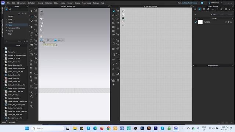Viewport: 235px width, 132px height.
Task: Click the SIMULATION mode button
Action: click(214, 3)
